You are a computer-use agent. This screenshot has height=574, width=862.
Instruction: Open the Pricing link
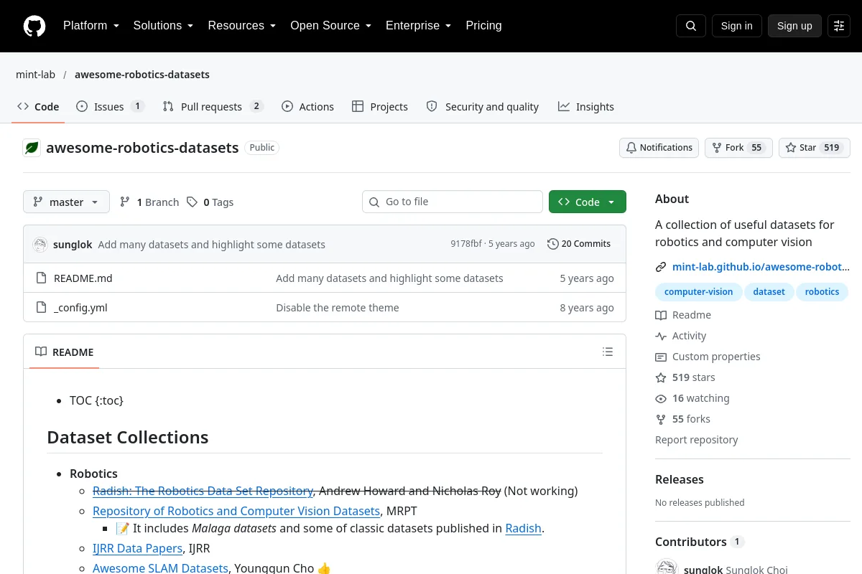(483, 26)
